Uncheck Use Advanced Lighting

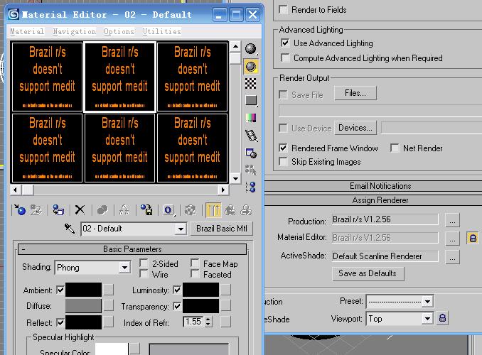point(285,43)
